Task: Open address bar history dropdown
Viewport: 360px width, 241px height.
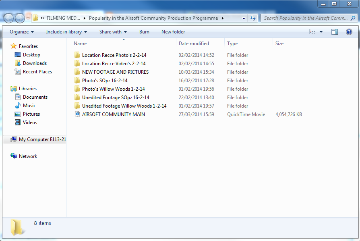Action: point(244,18)
